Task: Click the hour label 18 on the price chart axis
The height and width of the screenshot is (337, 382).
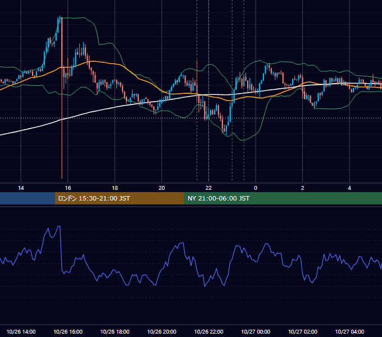Action: coord(115,188)
